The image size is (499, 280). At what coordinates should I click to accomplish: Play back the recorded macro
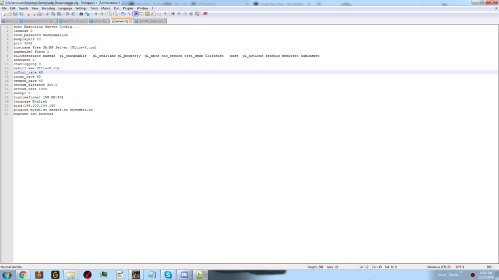185,14
